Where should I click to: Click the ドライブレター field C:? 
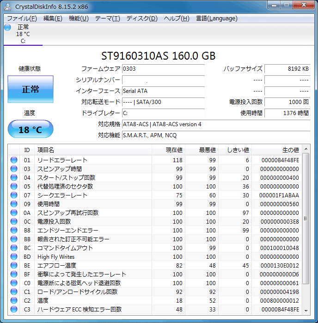pyautogui.click(x=164, y=113)
